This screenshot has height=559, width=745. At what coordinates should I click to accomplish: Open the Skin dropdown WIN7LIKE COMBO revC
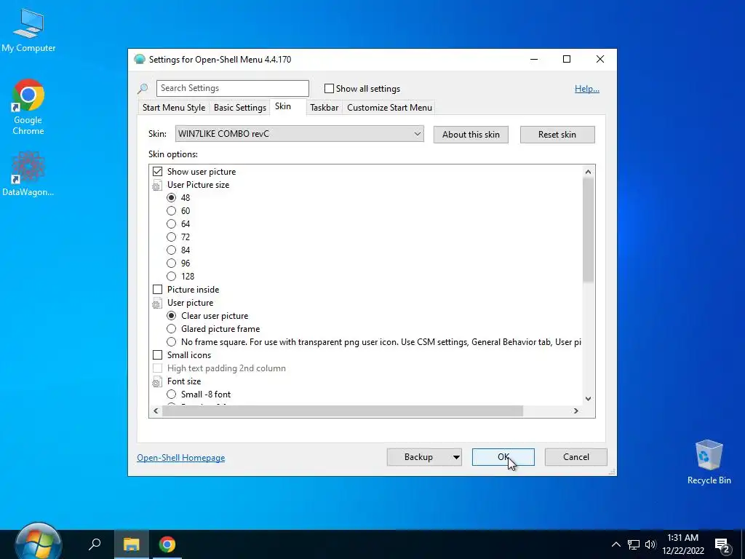point(299,134)
